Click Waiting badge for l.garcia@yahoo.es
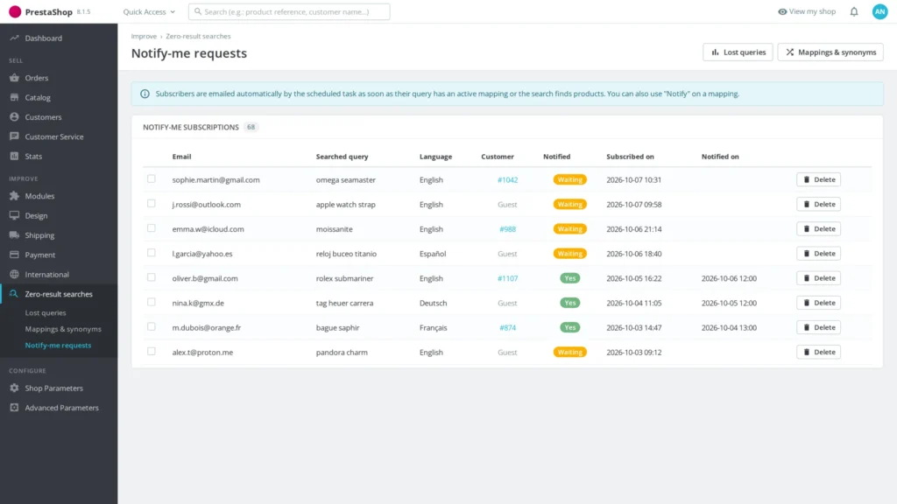Viewport: 897px width, 504px height. [569, 253]
